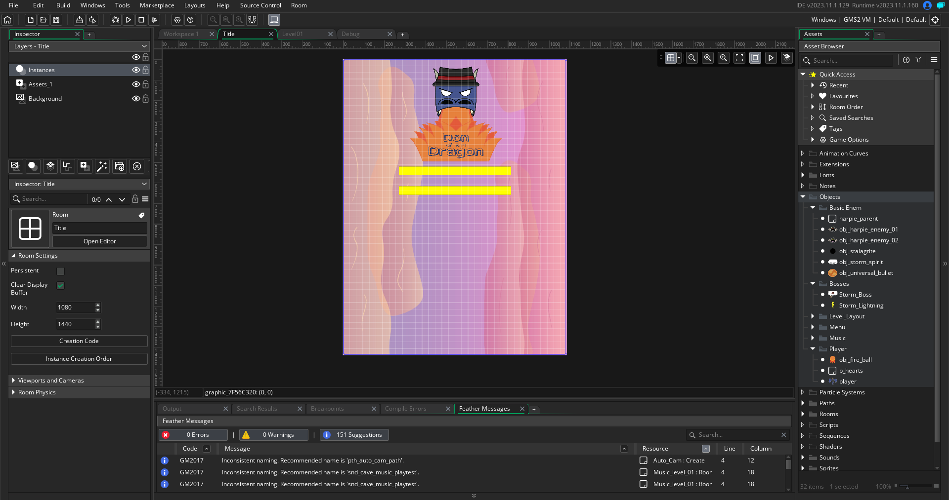Viewport: 949px width, 500px height.
Task: Click the Open Editor button
Action: (99, 241)
